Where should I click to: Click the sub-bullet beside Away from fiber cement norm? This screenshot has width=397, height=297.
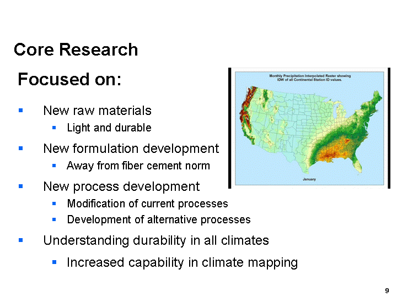(54, 166)
